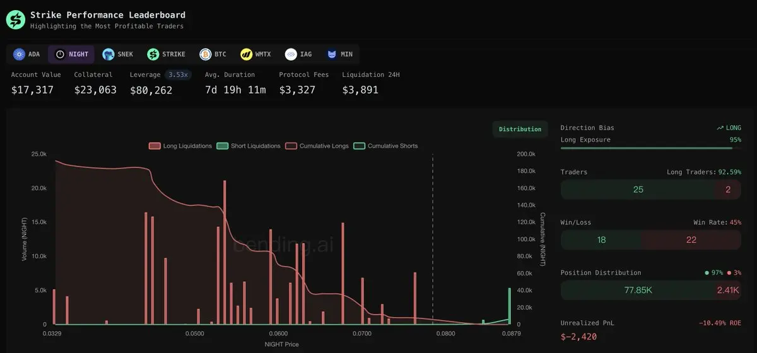This screenshot has width=757, height=353.
Task: Click the Strike Performance Leaderboard title
Action: (108, 14)
